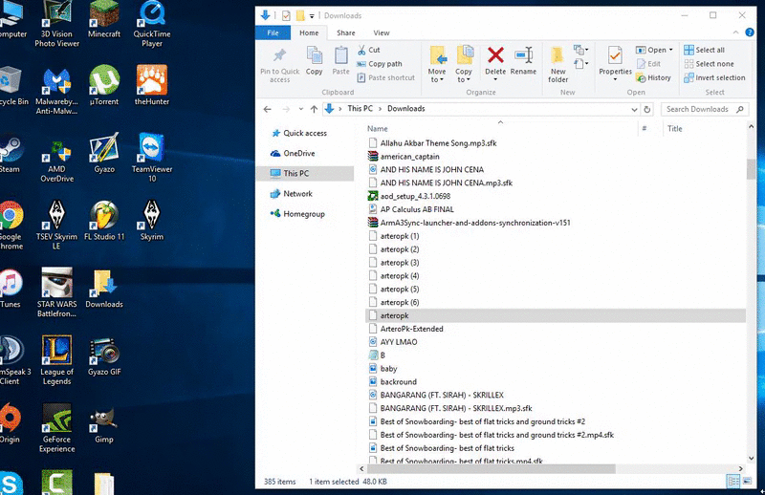
Task: Select TeamViewer 10 desktop icon
Action: 152,157
